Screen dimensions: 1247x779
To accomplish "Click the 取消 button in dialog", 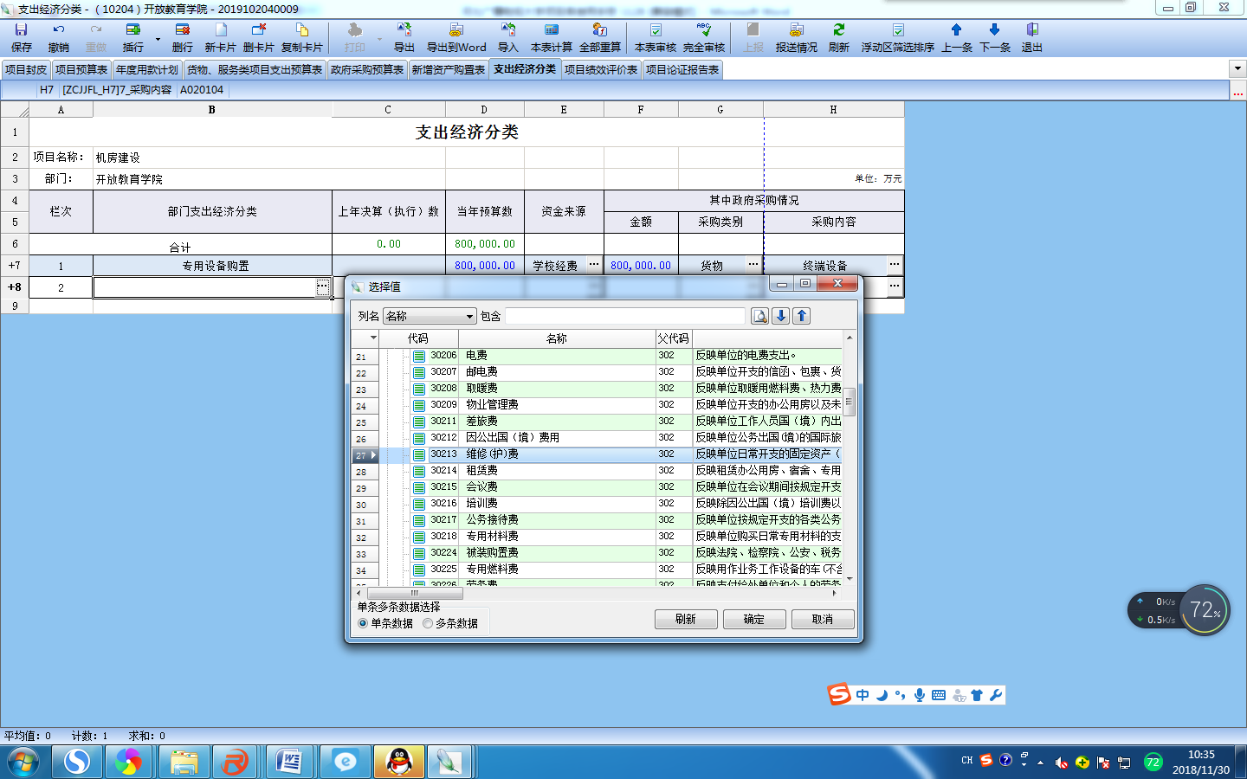I will pyautogui.click(x=822, y=619).
